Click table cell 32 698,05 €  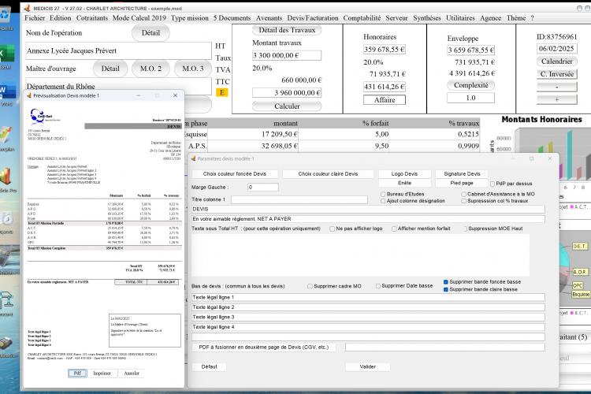coord(253,146)
